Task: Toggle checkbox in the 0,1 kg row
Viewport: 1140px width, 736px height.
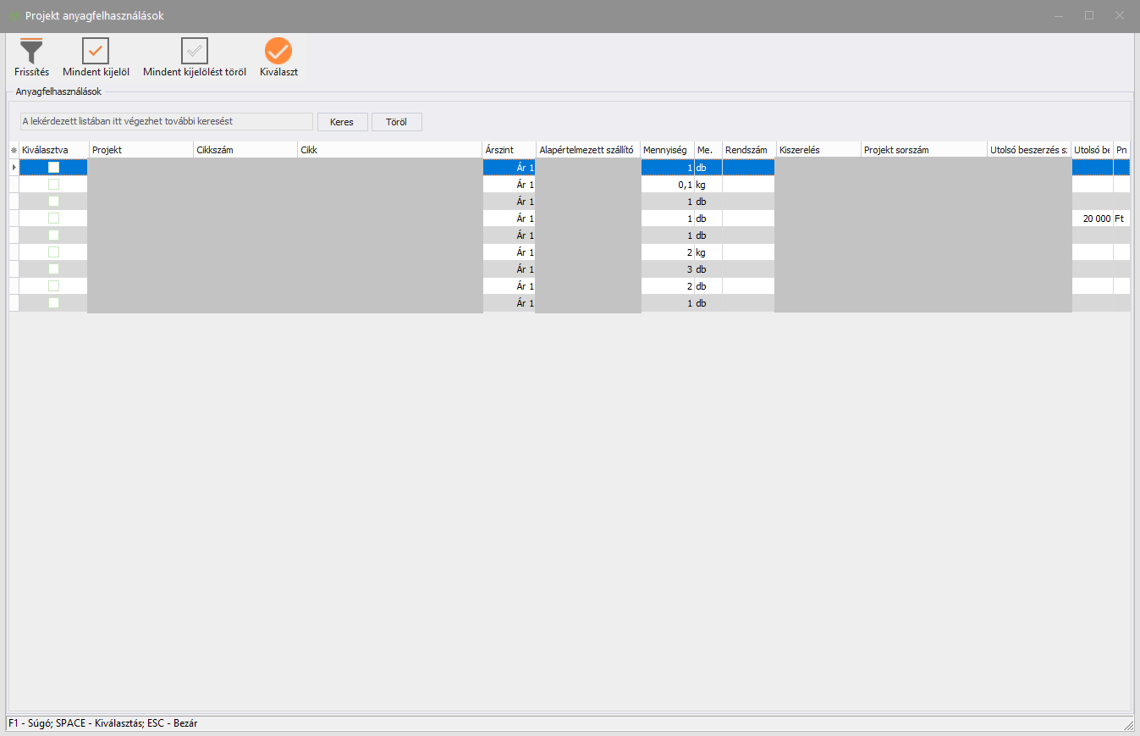Action: (53, 185)
